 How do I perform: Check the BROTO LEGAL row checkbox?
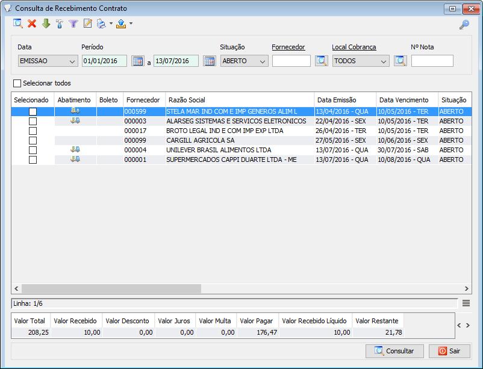(33, 131)
